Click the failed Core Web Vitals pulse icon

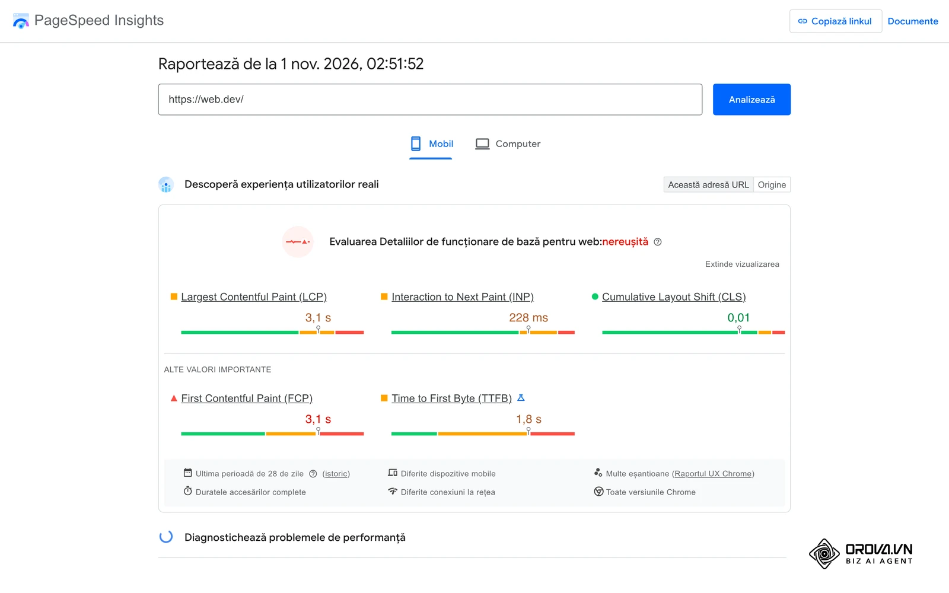pos(298,242)
